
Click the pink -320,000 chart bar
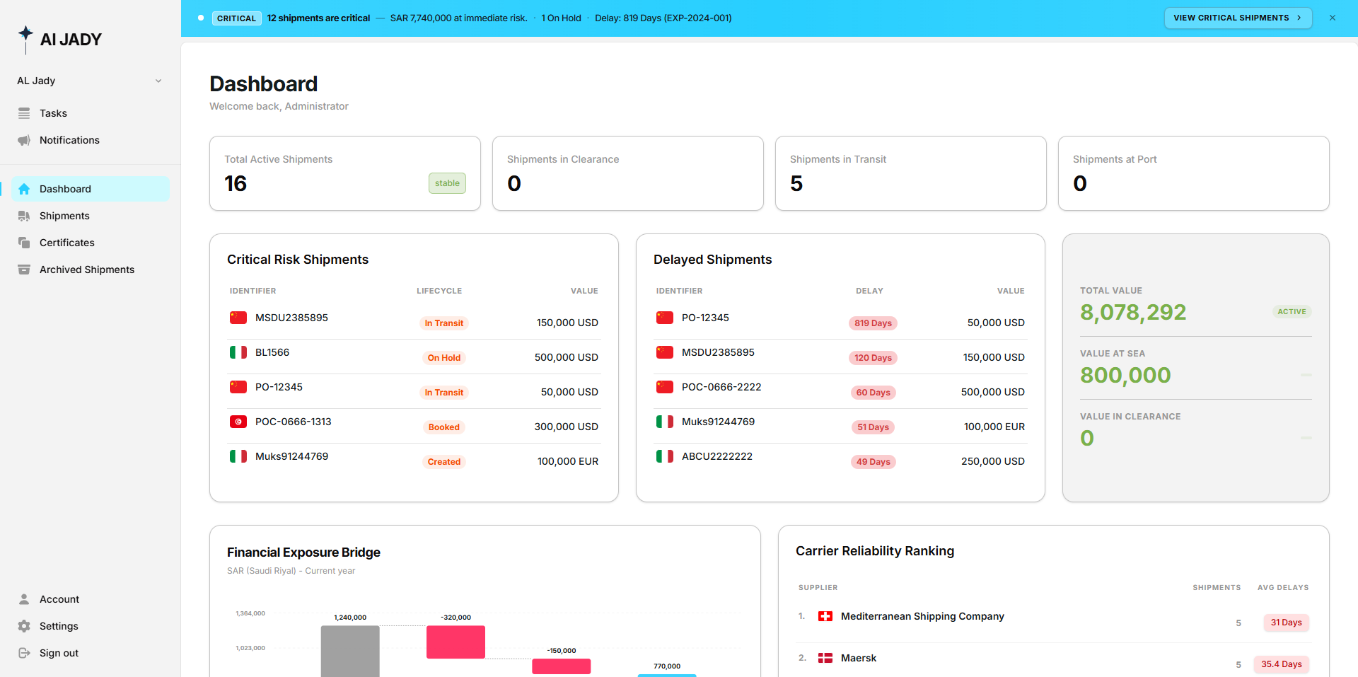(x=455, y=642)
